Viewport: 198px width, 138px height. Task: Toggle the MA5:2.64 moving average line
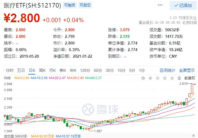point(22,78)
